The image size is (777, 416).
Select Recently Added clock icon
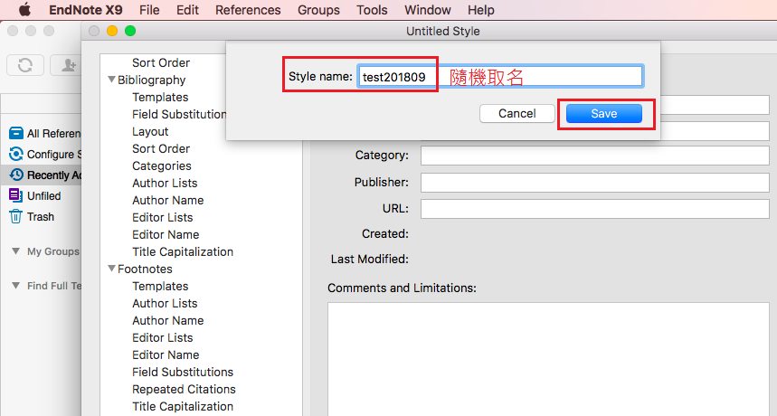tap(16, 175)
